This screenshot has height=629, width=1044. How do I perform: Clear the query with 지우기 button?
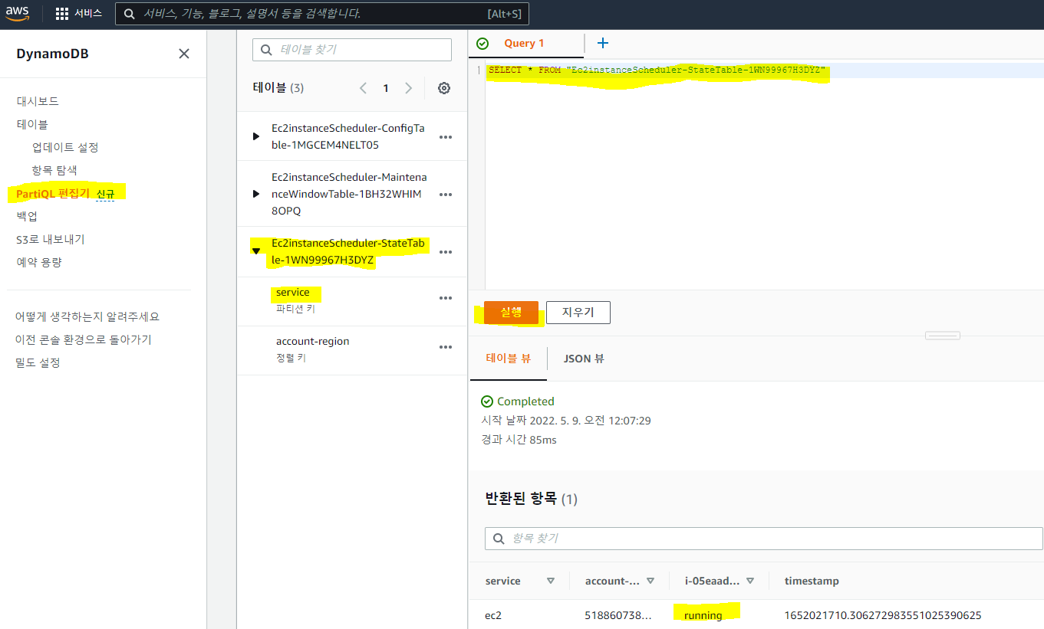(x=578, y=313)
